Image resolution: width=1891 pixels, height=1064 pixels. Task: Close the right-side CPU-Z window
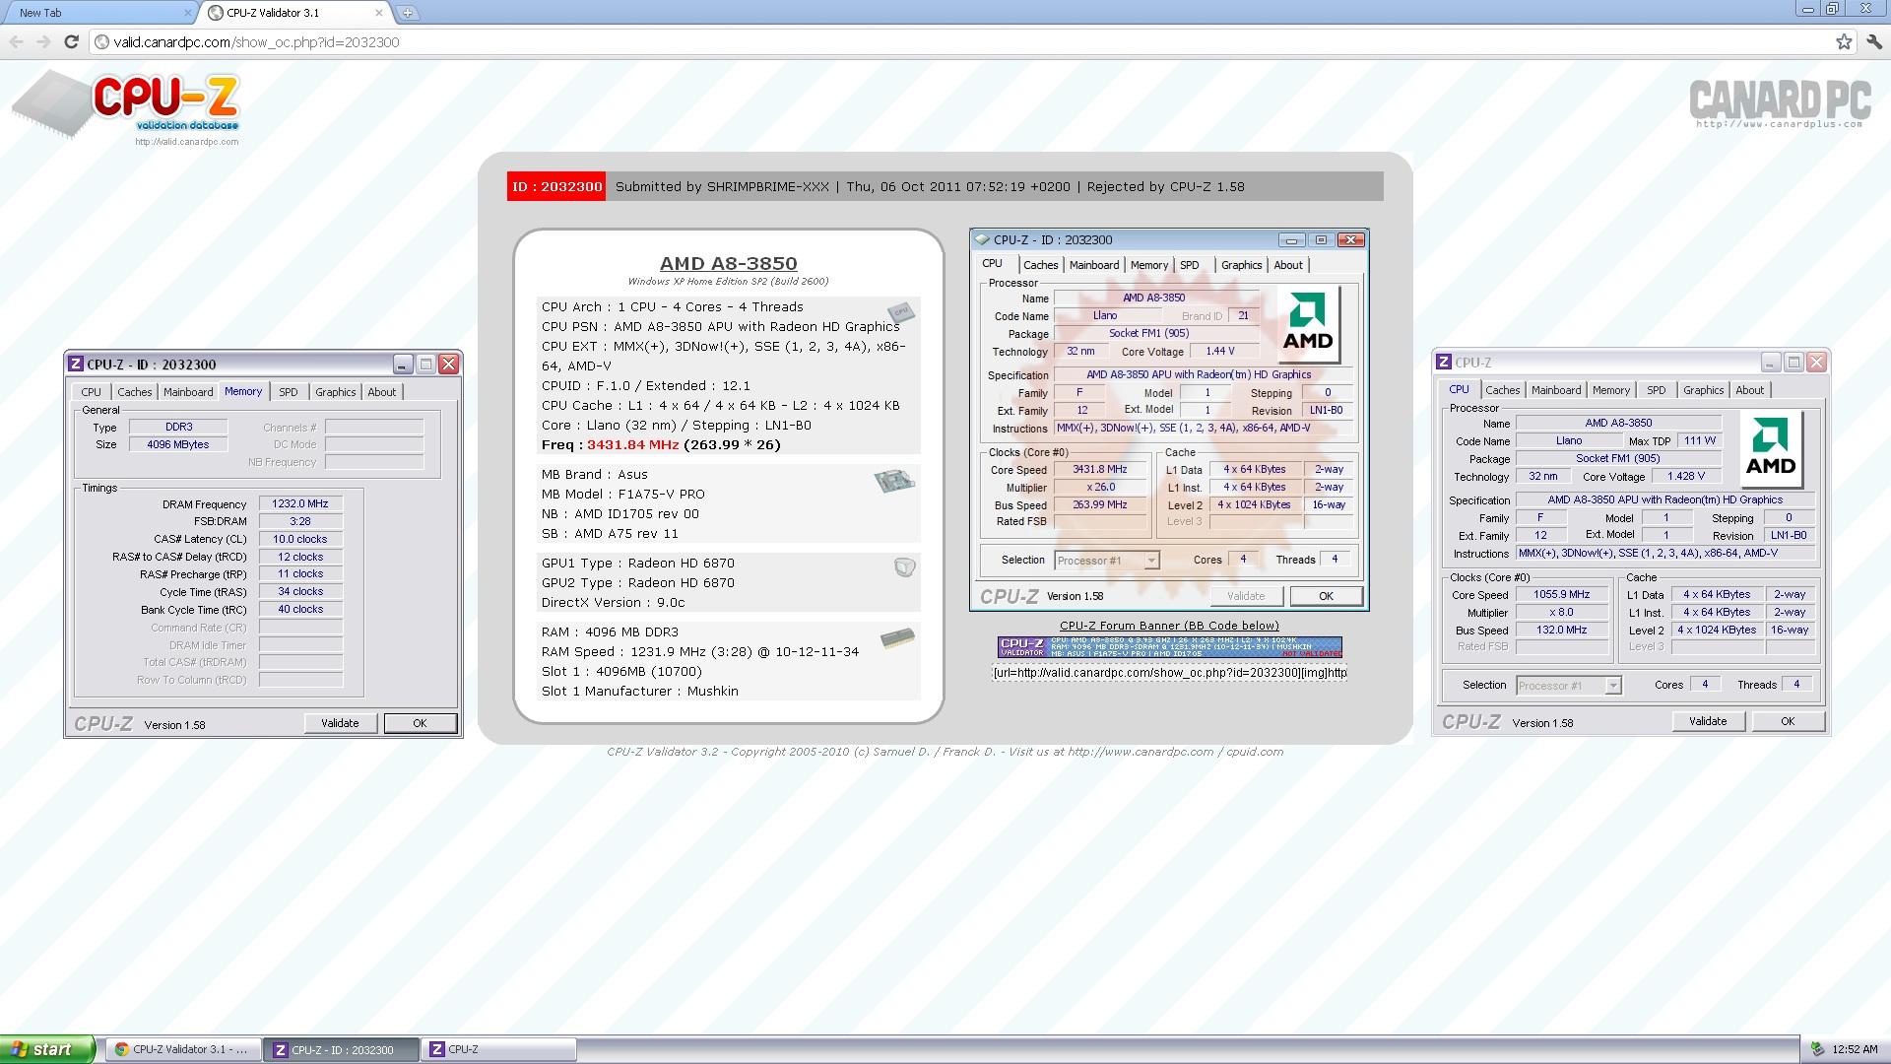(x=1817, y=363)
